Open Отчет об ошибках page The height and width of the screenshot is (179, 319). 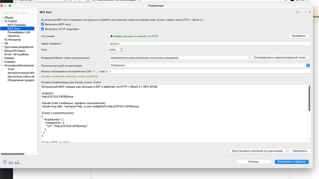16,55
